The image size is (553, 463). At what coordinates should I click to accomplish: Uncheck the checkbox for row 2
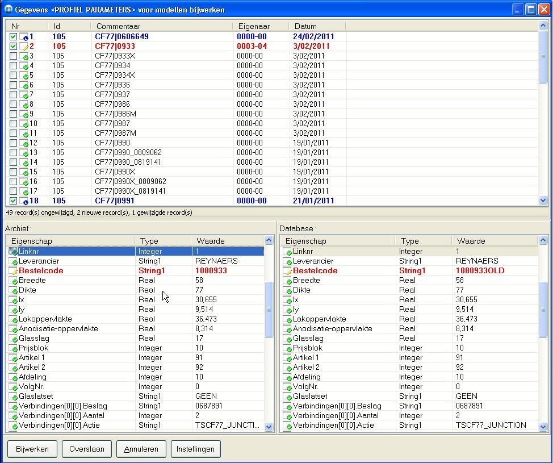14,46
